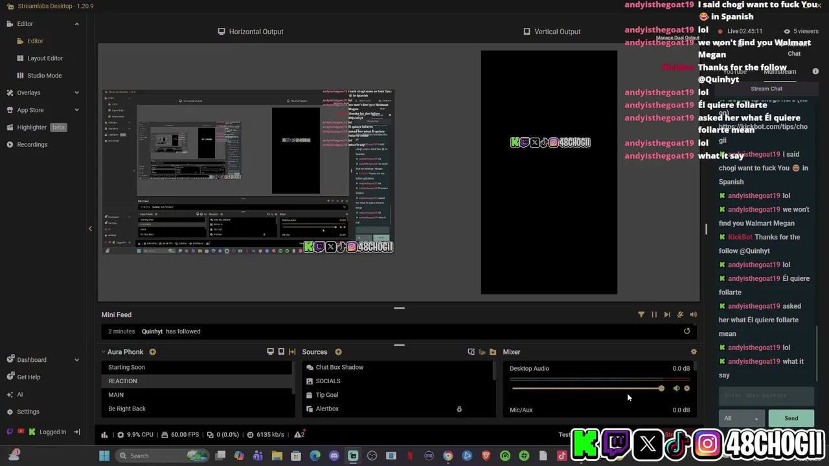Switch to Studio Mode
This screenshot has width=829, height=466.
coord(44,75)
